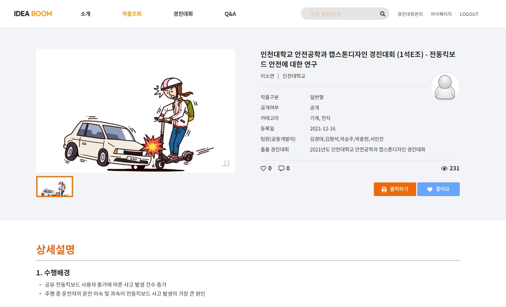Go to the 경진대회 menu
The width and height of the screenshot is (506, 307).
[183, 14]
